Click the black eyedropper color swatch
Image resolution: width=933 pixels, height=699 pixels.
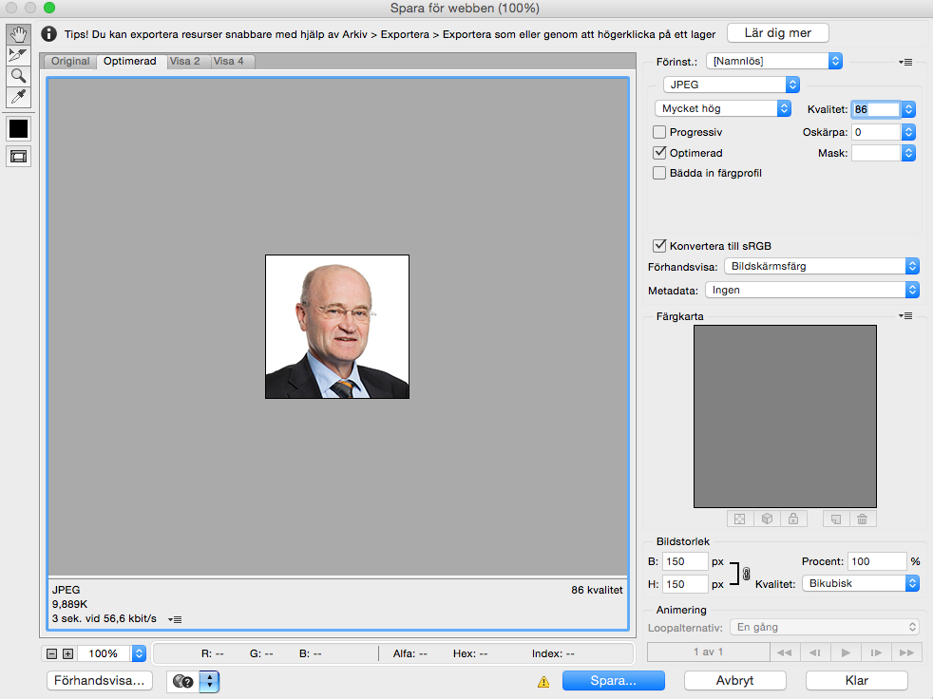pos(18,128)
